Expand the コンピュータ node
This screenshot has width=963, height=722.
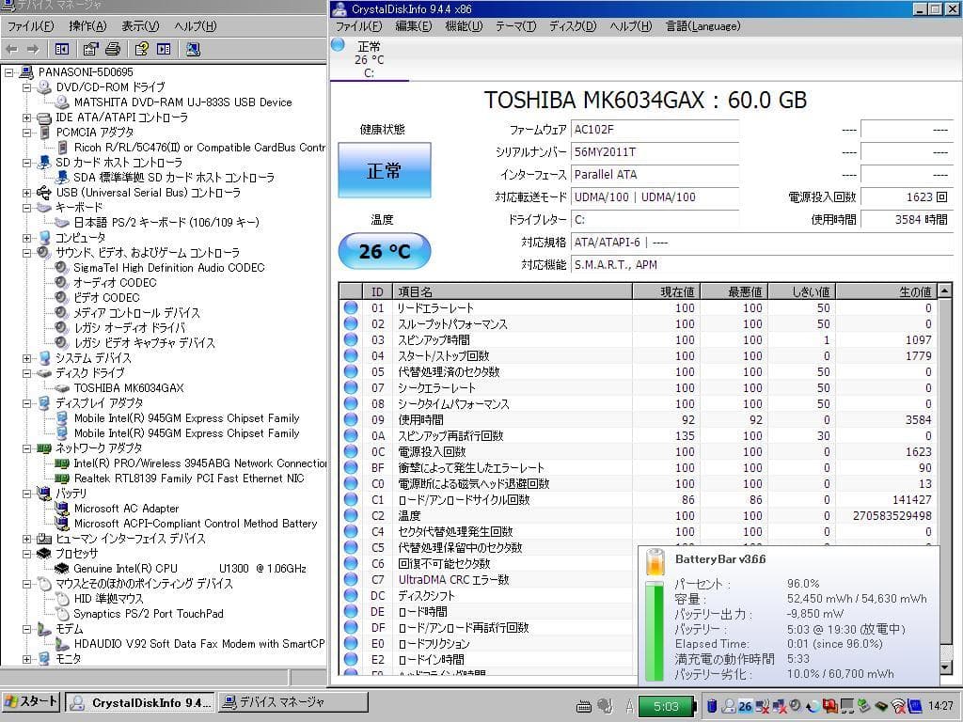(27, 238)
